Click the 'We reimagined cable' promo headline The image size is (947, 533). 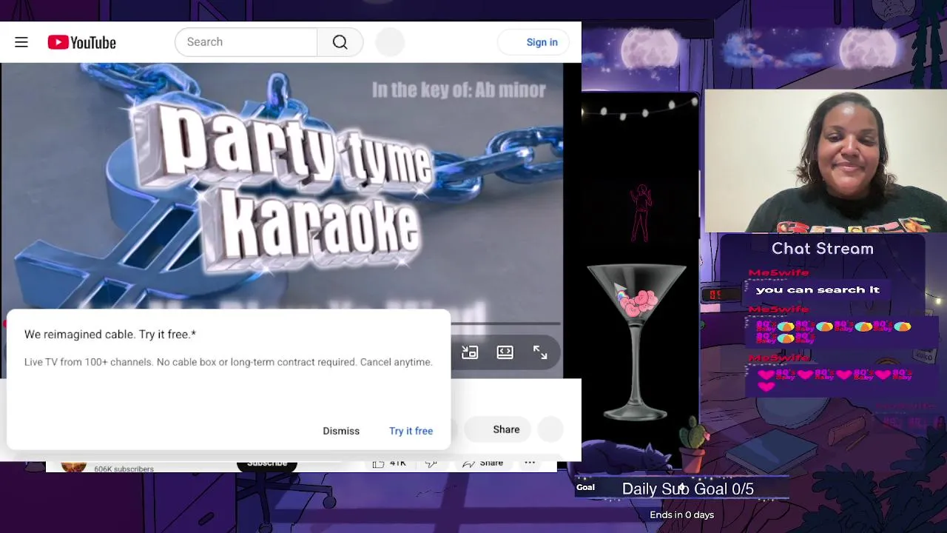[x=110, y=335]
